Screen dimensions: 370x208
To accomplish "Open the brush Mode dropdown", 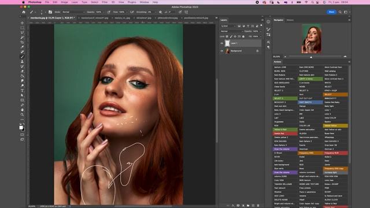I will (73, 12).
